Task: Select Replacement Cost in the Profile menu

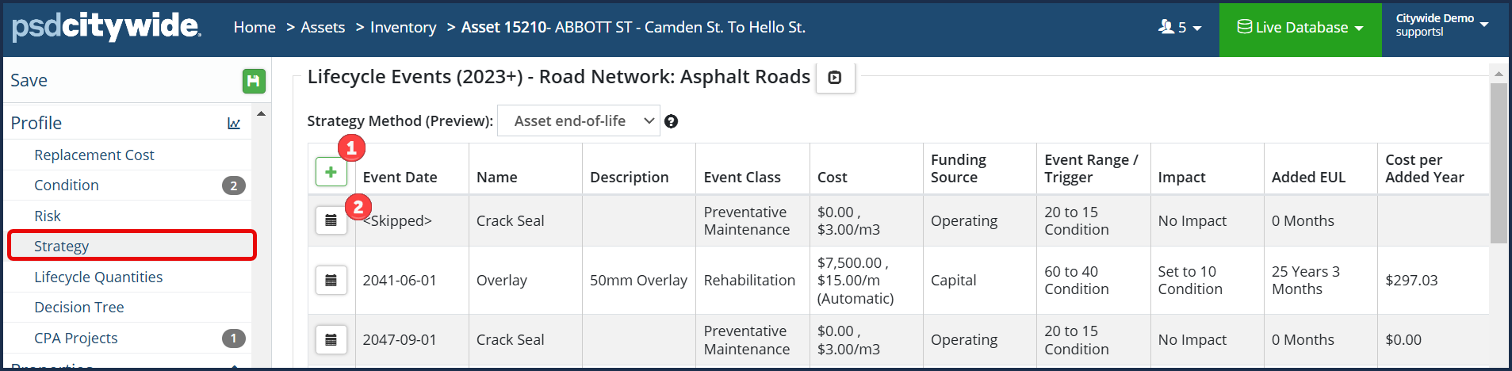Action: pyautogui.click(x=94, y=155)
